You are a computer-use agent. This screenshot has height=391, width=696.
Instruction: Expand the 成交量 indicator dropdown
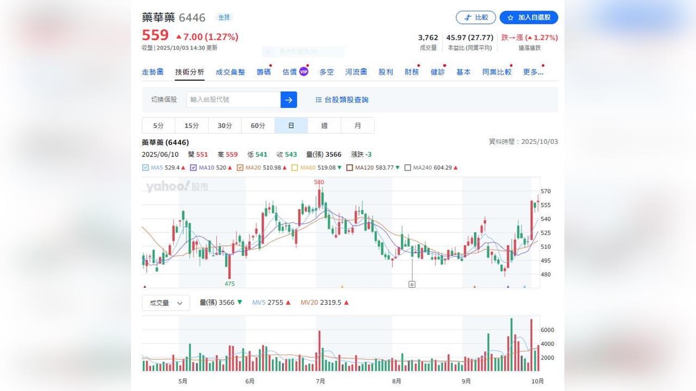click(x=166, y=303)
